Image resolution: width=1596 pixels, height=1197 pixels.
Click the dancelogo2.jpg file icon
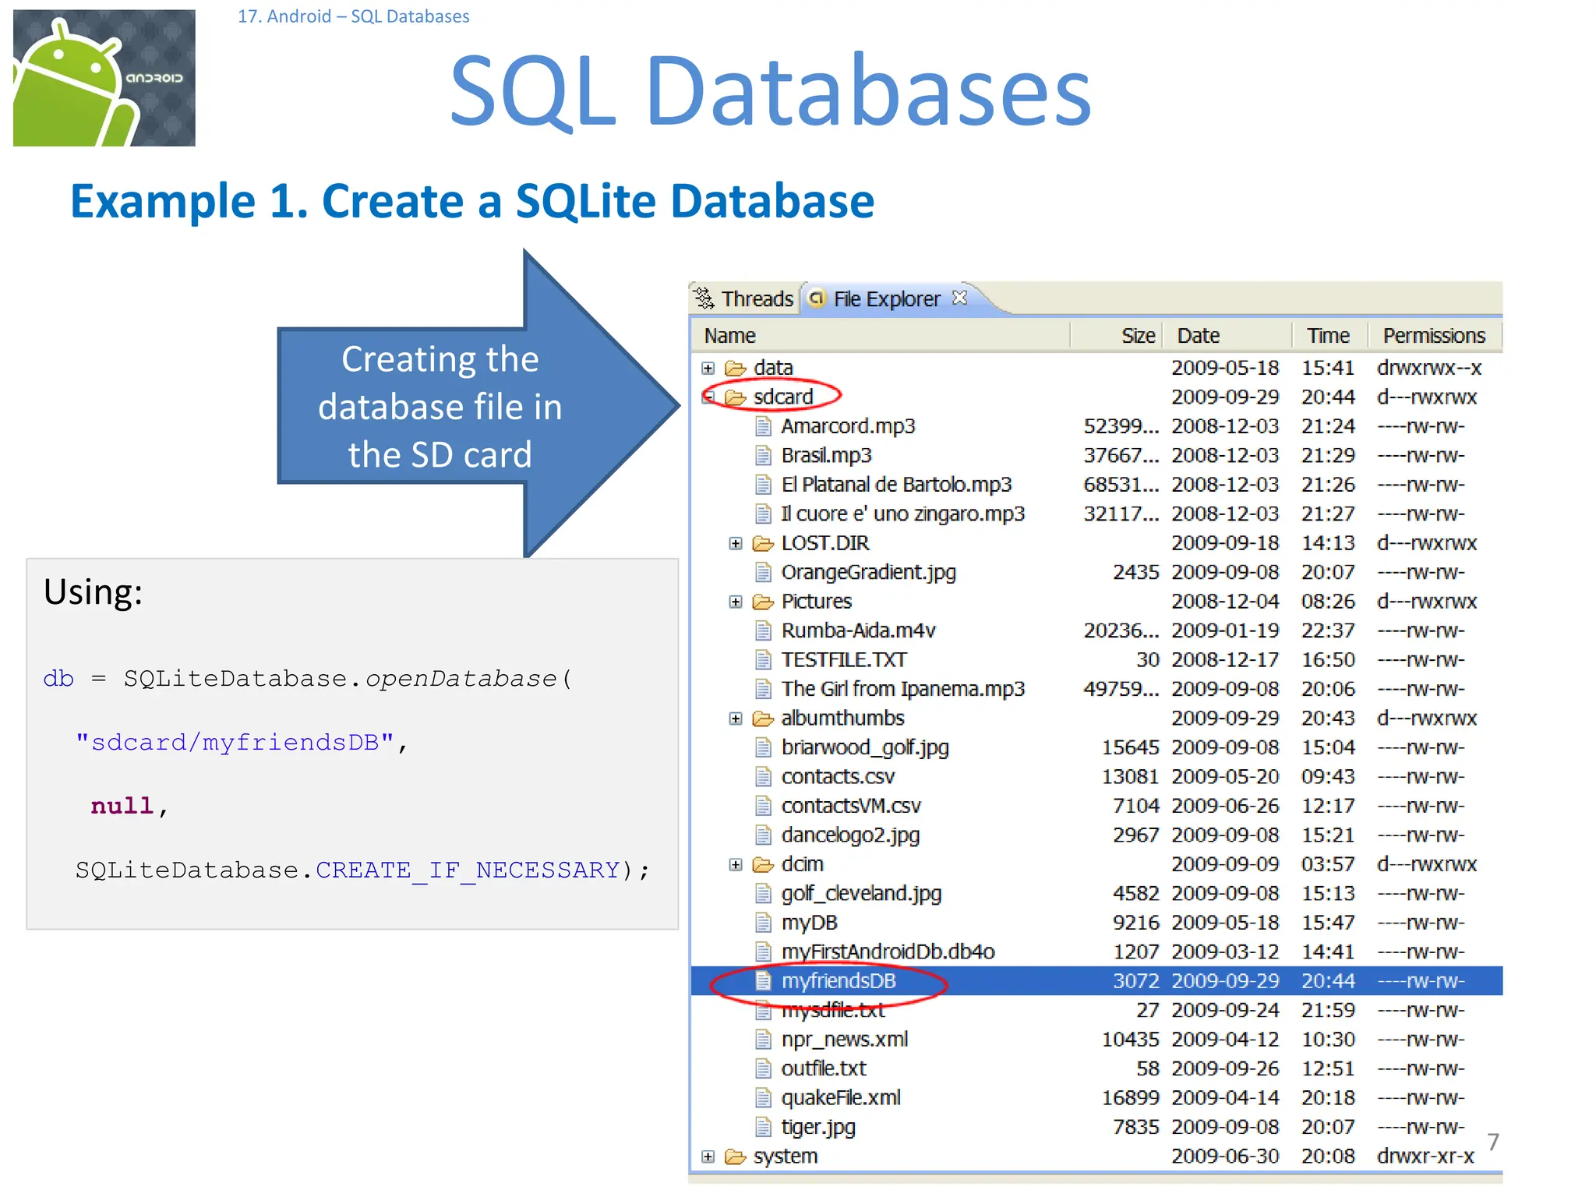click(764, 835)
